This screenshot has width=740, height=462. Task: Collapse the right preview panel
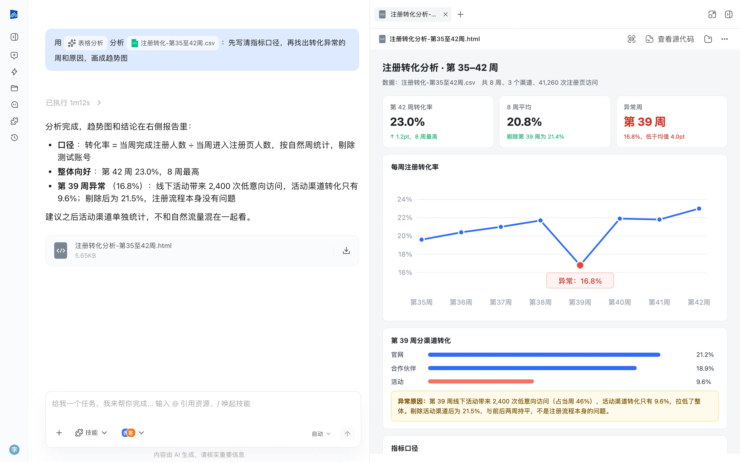click(729, 14)
